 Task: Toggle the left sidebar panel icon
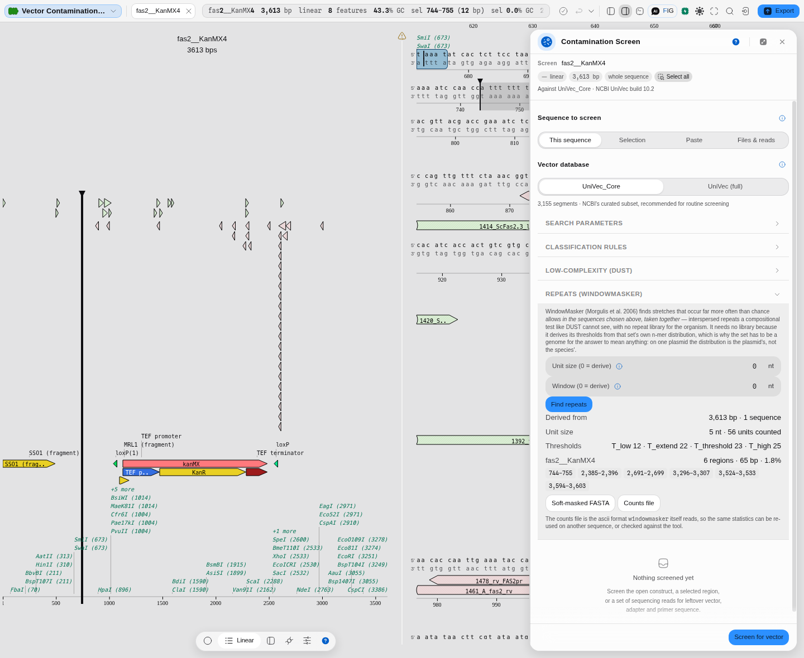(611, 11)
